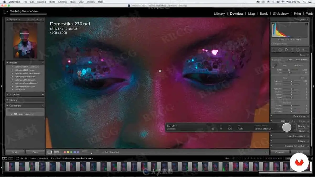
Task: Click the Auto tone button
Action: click(x=302, y=78)
